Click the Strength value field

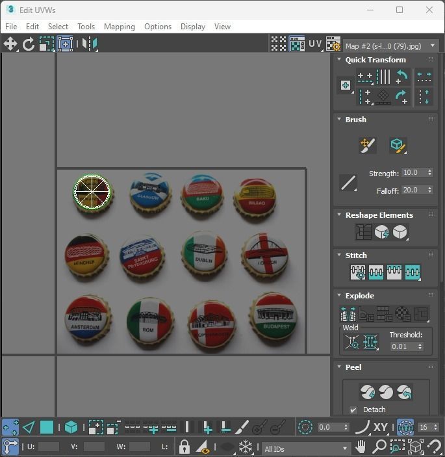pos(414,172)
